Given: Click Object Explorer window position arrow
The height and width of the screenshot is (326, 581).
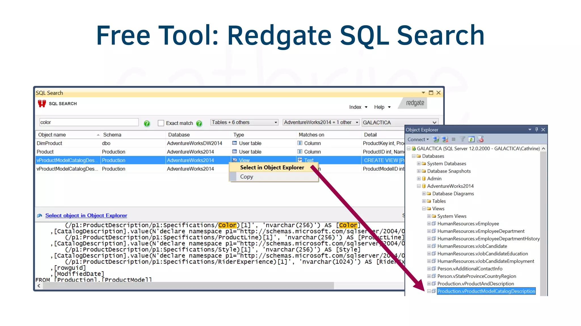Looking at the screenshot, I should coord(530,130).
